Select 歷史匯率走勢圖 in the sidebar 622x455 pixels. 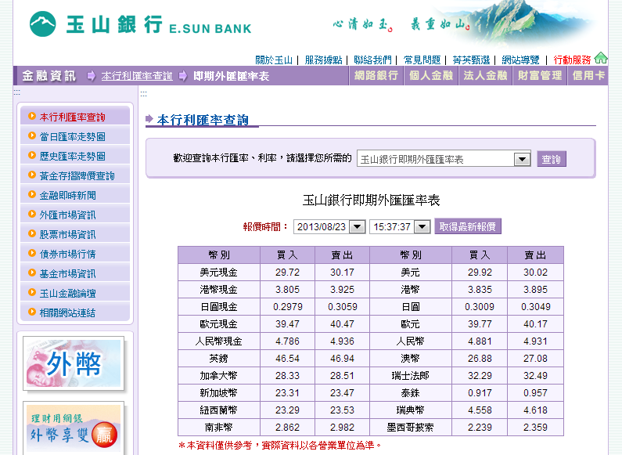[75, 156]
